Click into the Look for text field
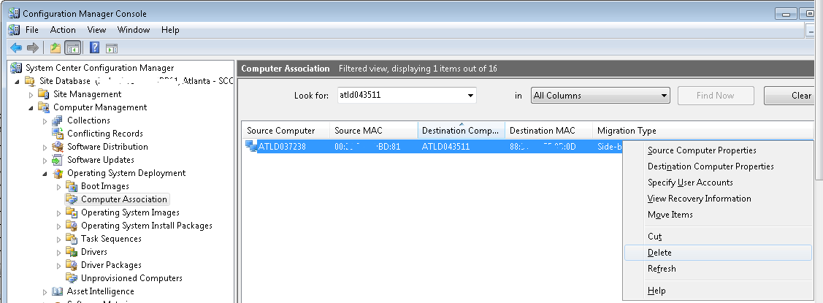The height and width of the screenshot is (303, 823). [x=400, y=96]
